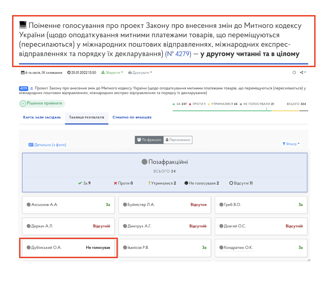Click the Проти 1 legend entry
333x288 pixels.
coord(197,104)
